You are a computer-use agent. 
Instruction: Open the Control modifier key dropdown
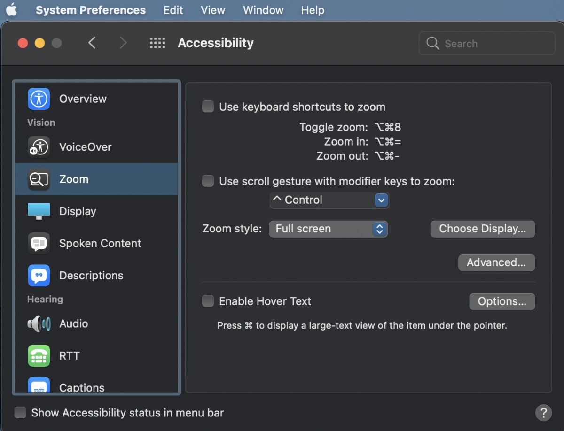click(x=329, y=200)
